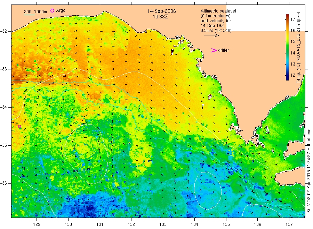Click color bar value 15
The height and width of the screenshot is (229, 313).
coord(292,42)
